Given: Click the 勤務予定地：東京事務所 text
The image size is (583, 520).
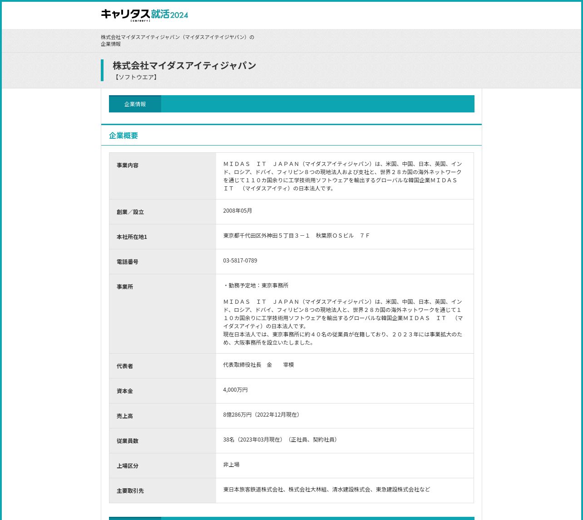Looking at the screenshot, I should pyautogui.click(x=256, y=286).
